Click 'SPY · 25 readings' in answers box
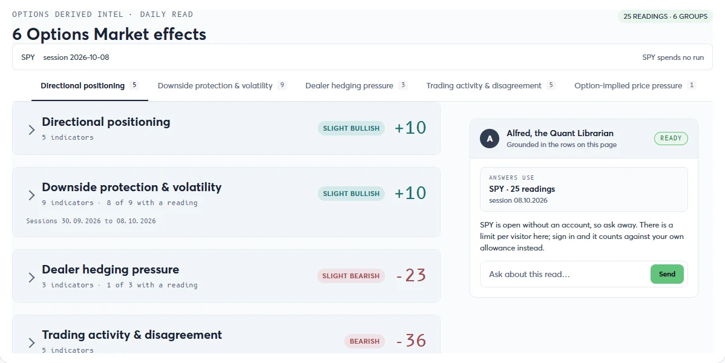Screen dimensions: 725x363 (522, 189)
